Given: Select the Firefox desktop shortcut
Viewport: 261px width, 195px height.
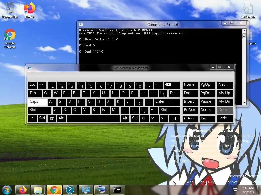Looking at the screenshot, I should coord(30,10).
